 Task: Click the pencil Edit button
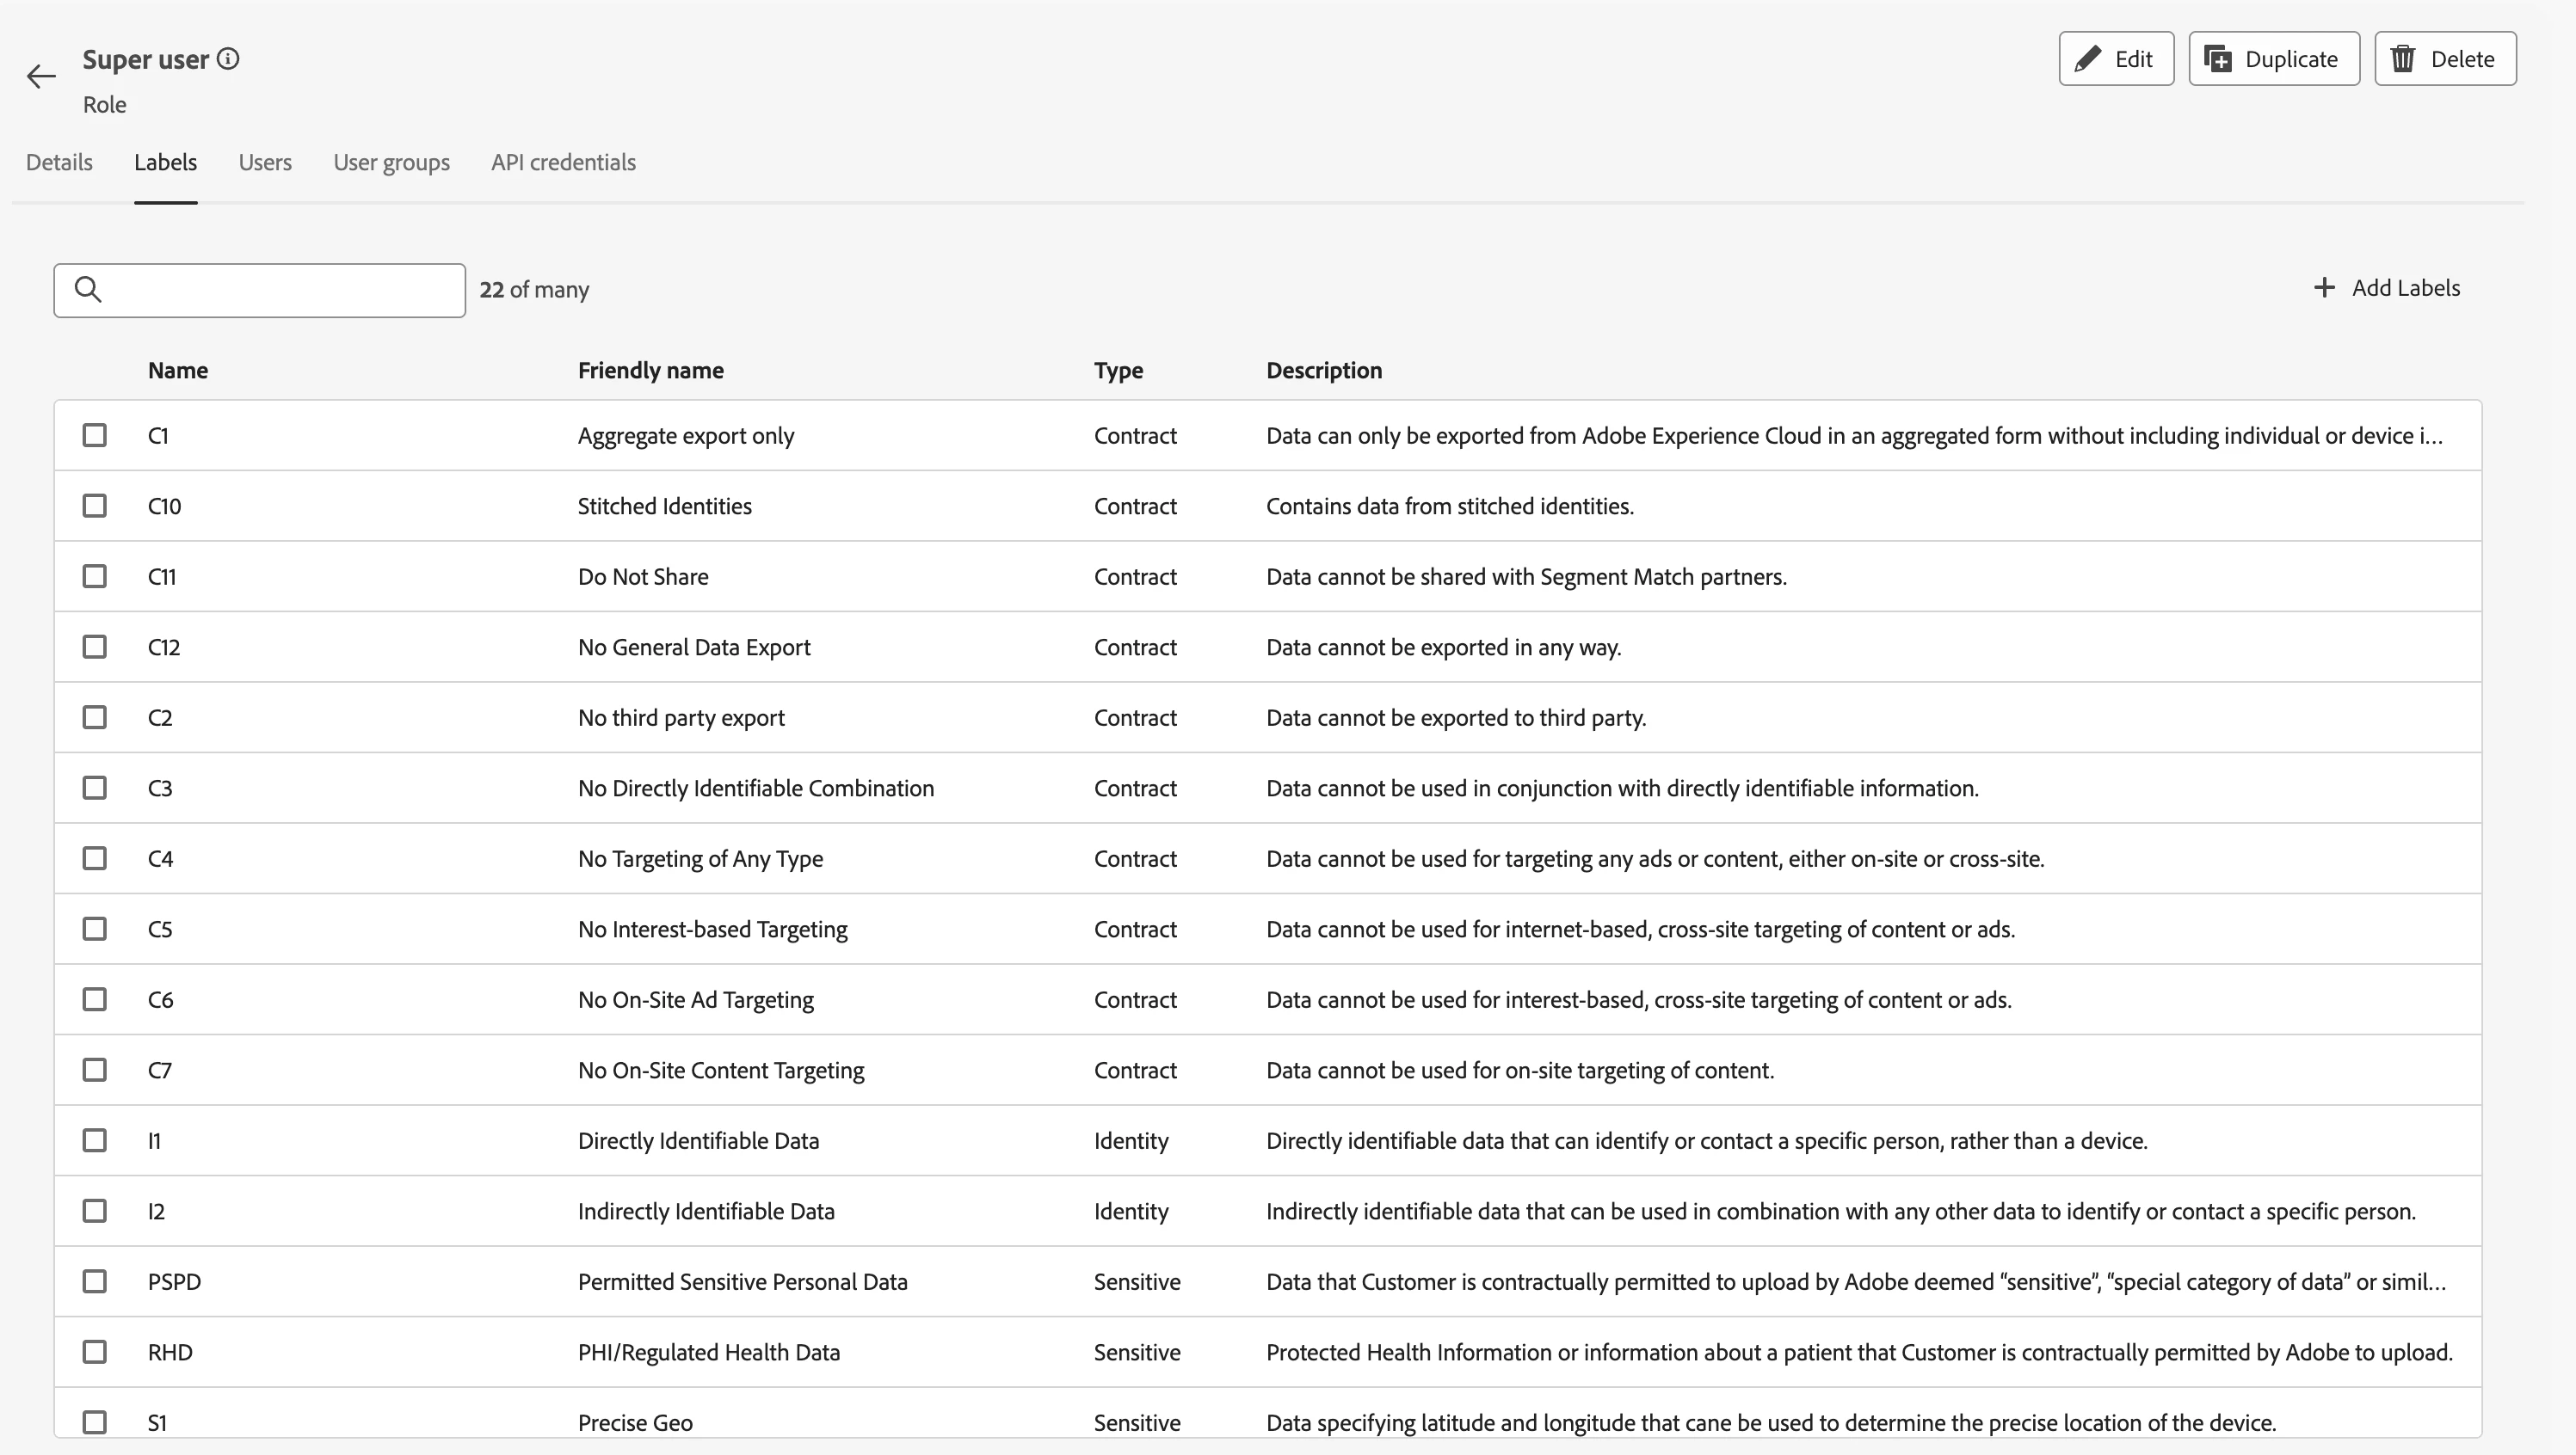[2116, 59]
